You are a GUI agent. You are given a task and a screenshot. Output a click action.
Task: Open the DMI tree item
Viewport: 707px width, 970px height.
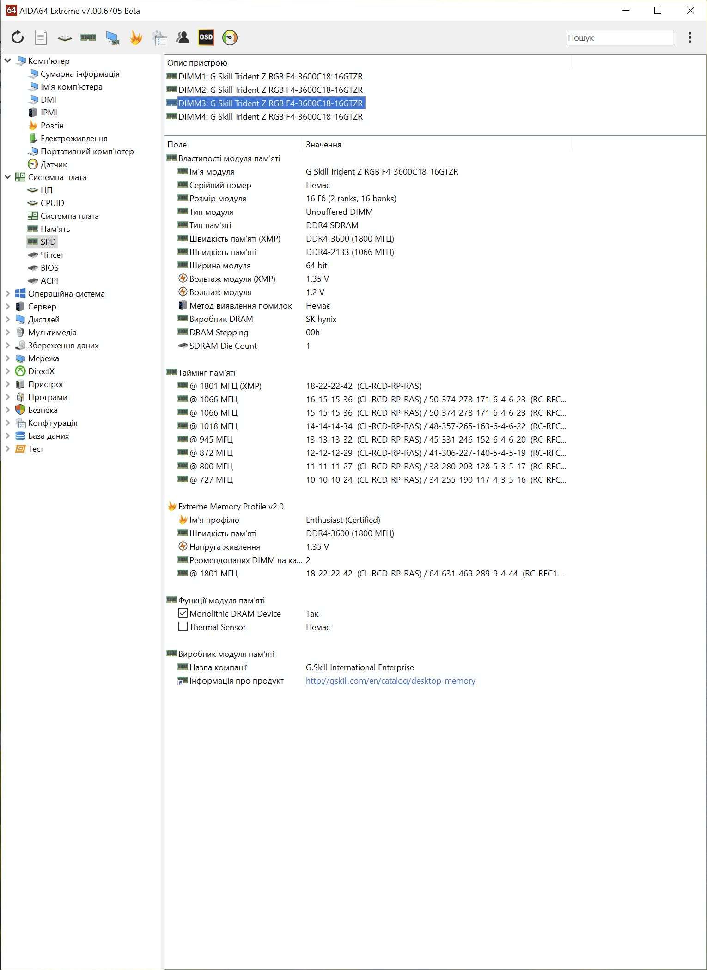tap(48, 100)
